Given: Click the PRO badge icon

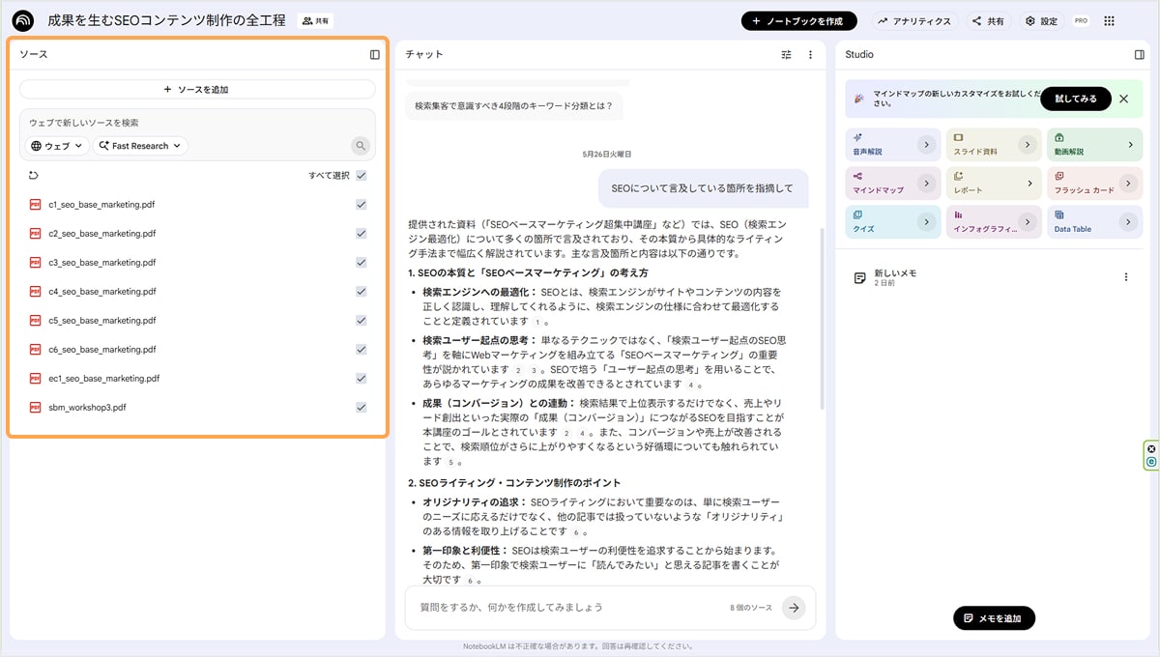Looking at the screenshot, I should 1081,20.
